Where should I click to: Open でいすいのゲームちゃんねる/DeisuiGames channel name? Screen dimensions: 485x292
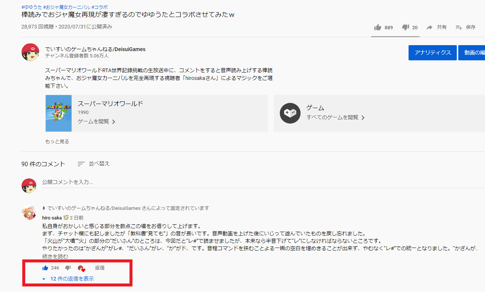tap(95, 49)
